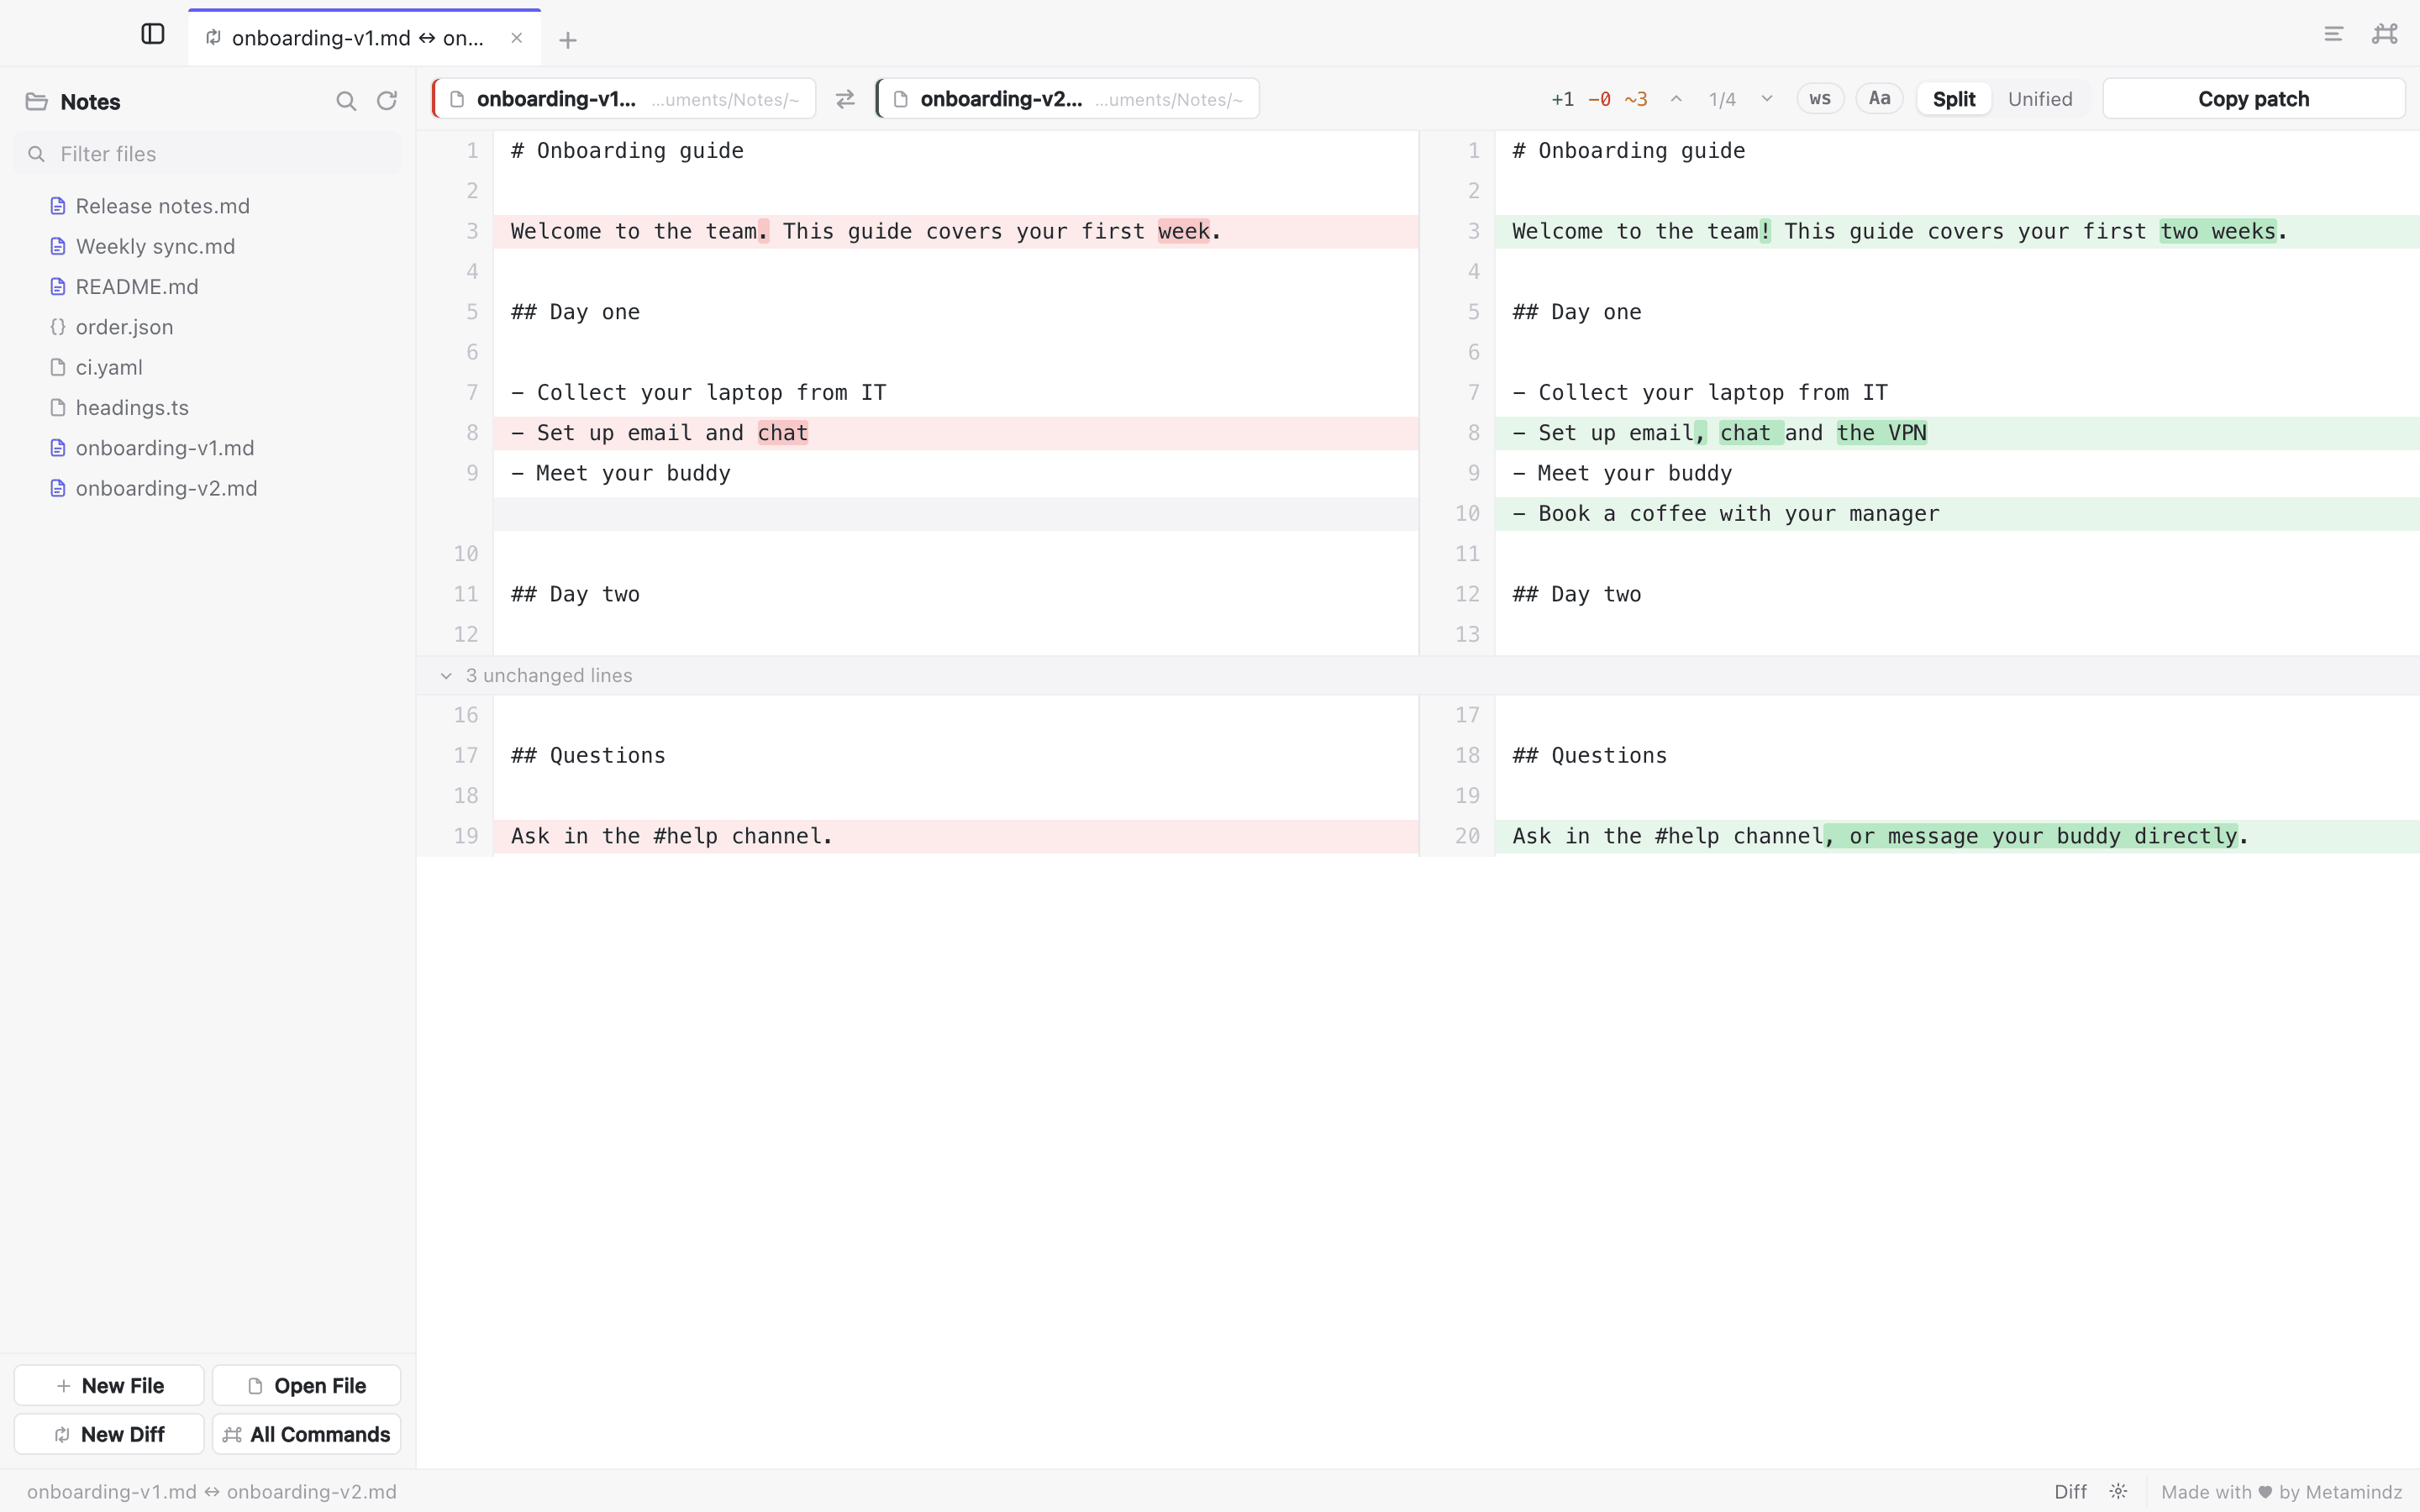Click the 1/4 change position indicator
The width and height of the screenshot is (2420, 1512).
pos(1722,99)
